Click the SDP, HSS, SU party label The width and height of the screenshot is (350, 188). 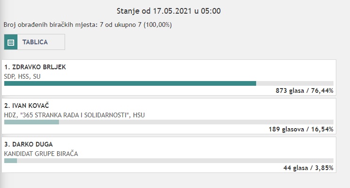22,76
